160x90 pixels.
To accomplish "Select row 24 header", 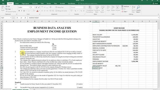I will pyautogui.click(x=1, y=61).
